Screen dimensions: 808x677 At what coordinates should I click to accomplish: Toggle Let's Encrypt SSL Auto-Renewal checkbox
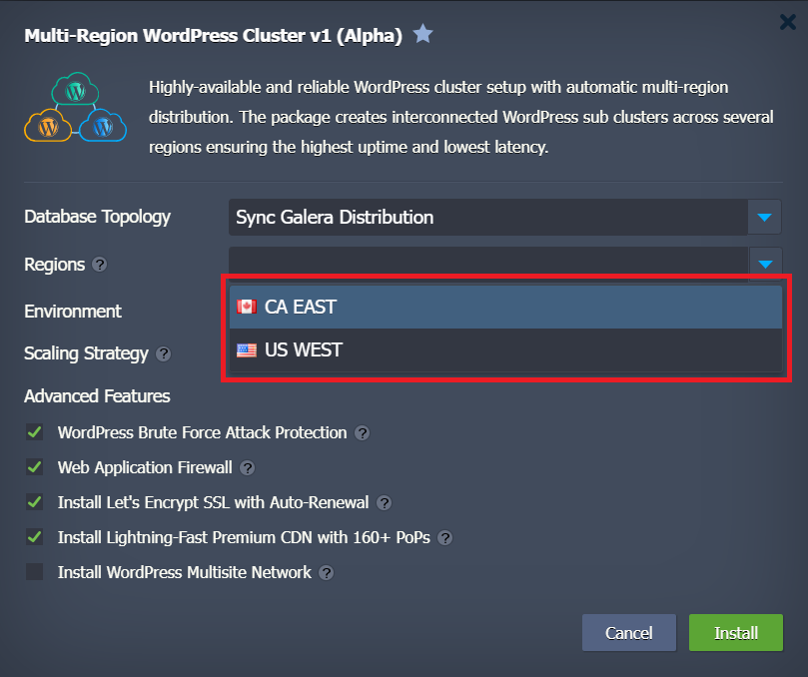[35, 502]
